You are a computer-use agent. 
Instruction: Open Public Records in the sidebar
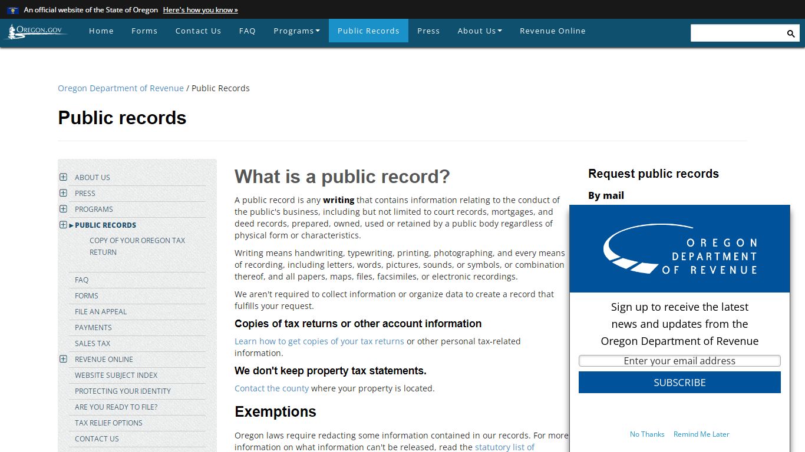coord(105,225)
